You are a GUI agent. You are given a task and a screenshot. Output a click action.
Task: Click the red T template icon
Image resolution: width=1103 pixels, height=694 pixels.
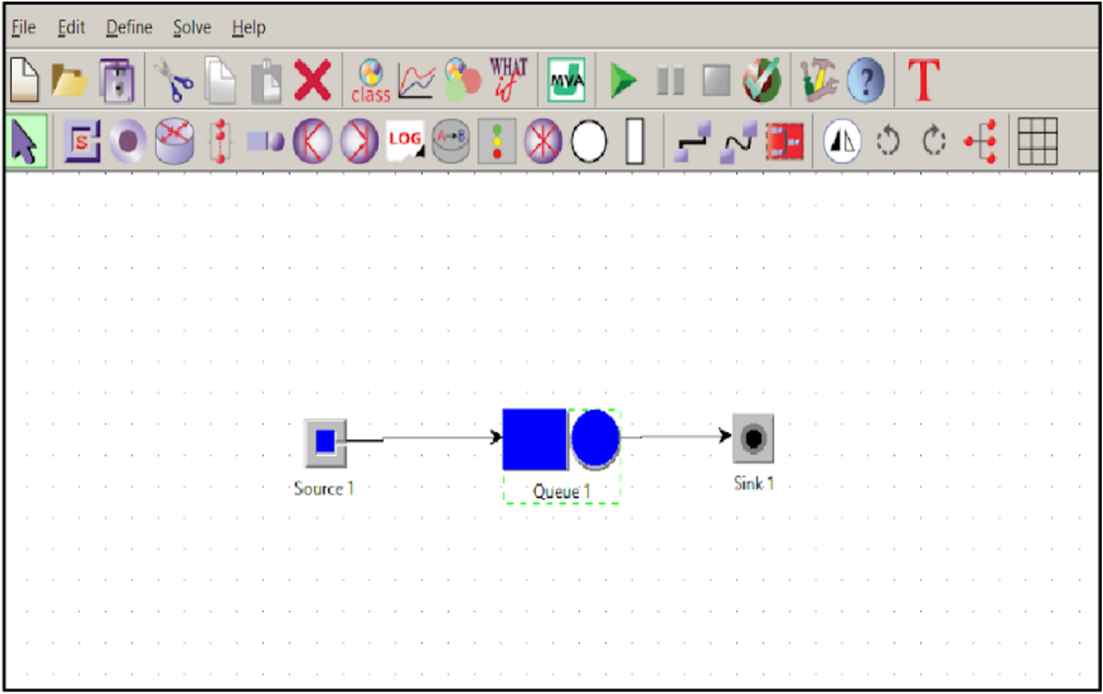click(924, 81)
